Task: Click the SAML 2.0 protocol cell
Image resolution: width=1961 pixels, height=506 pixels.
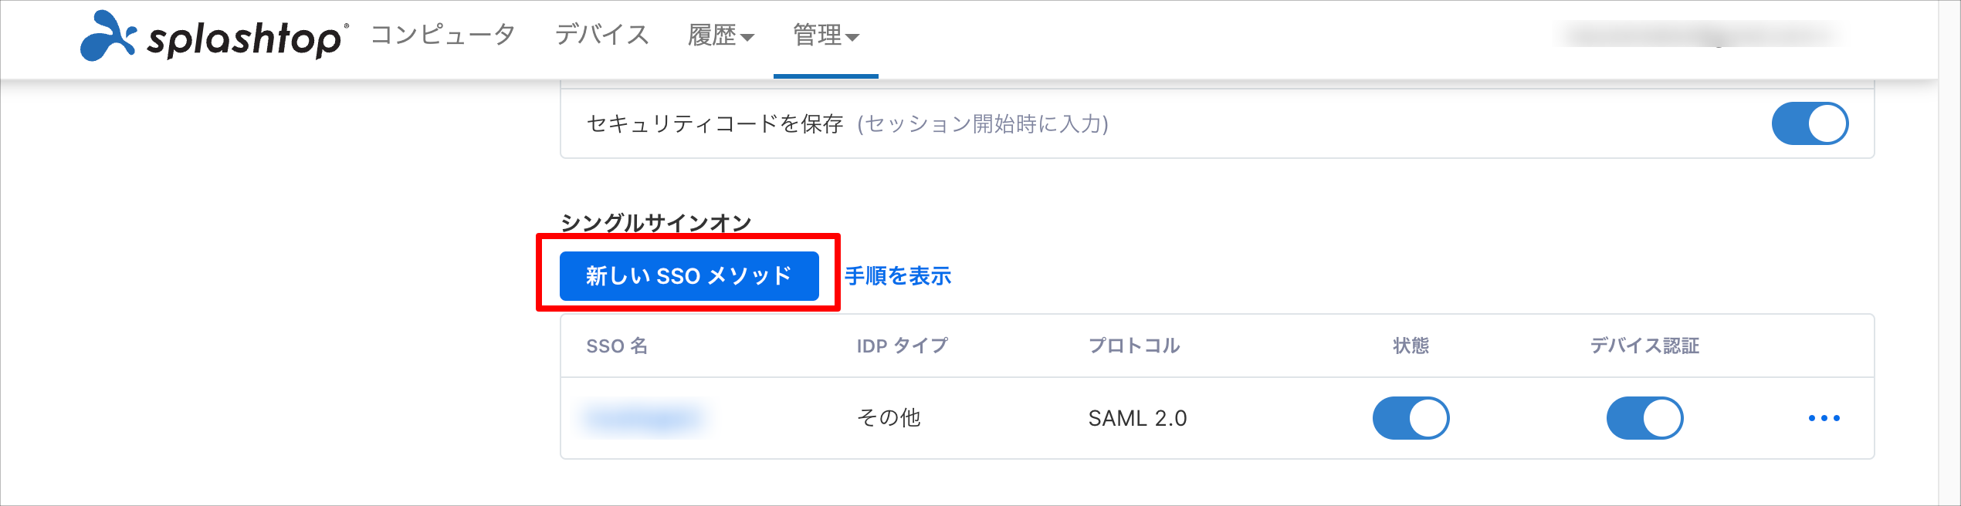Action: [1137, 418]
